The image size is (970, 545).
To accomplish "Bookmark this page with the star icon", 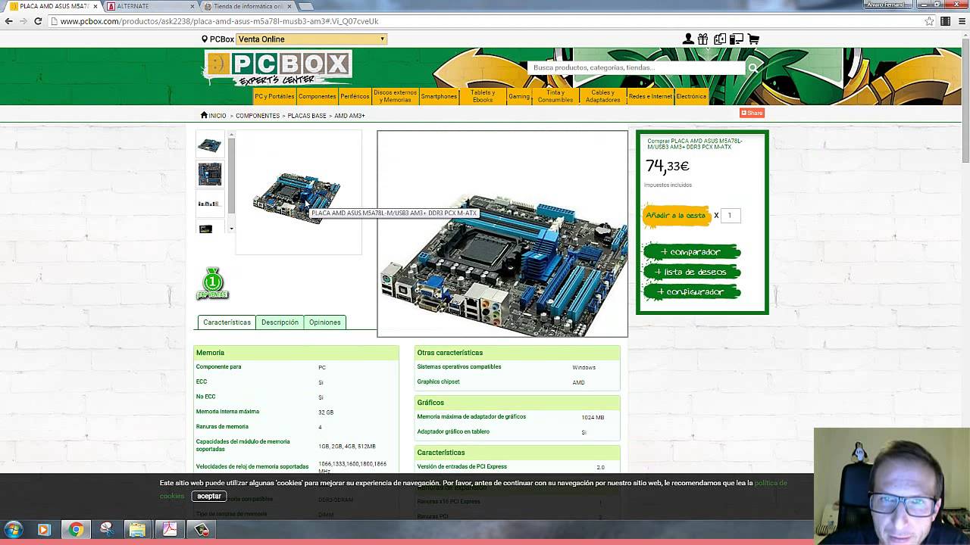I will click(x=929, y=21).
